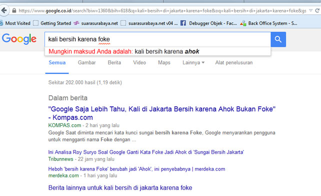Switch to the Maps tab

(x=164, y=63)
